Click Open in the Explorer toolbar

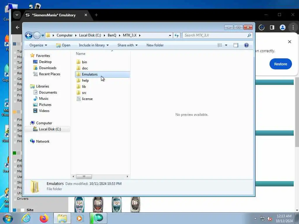click(x=63, y=45)
